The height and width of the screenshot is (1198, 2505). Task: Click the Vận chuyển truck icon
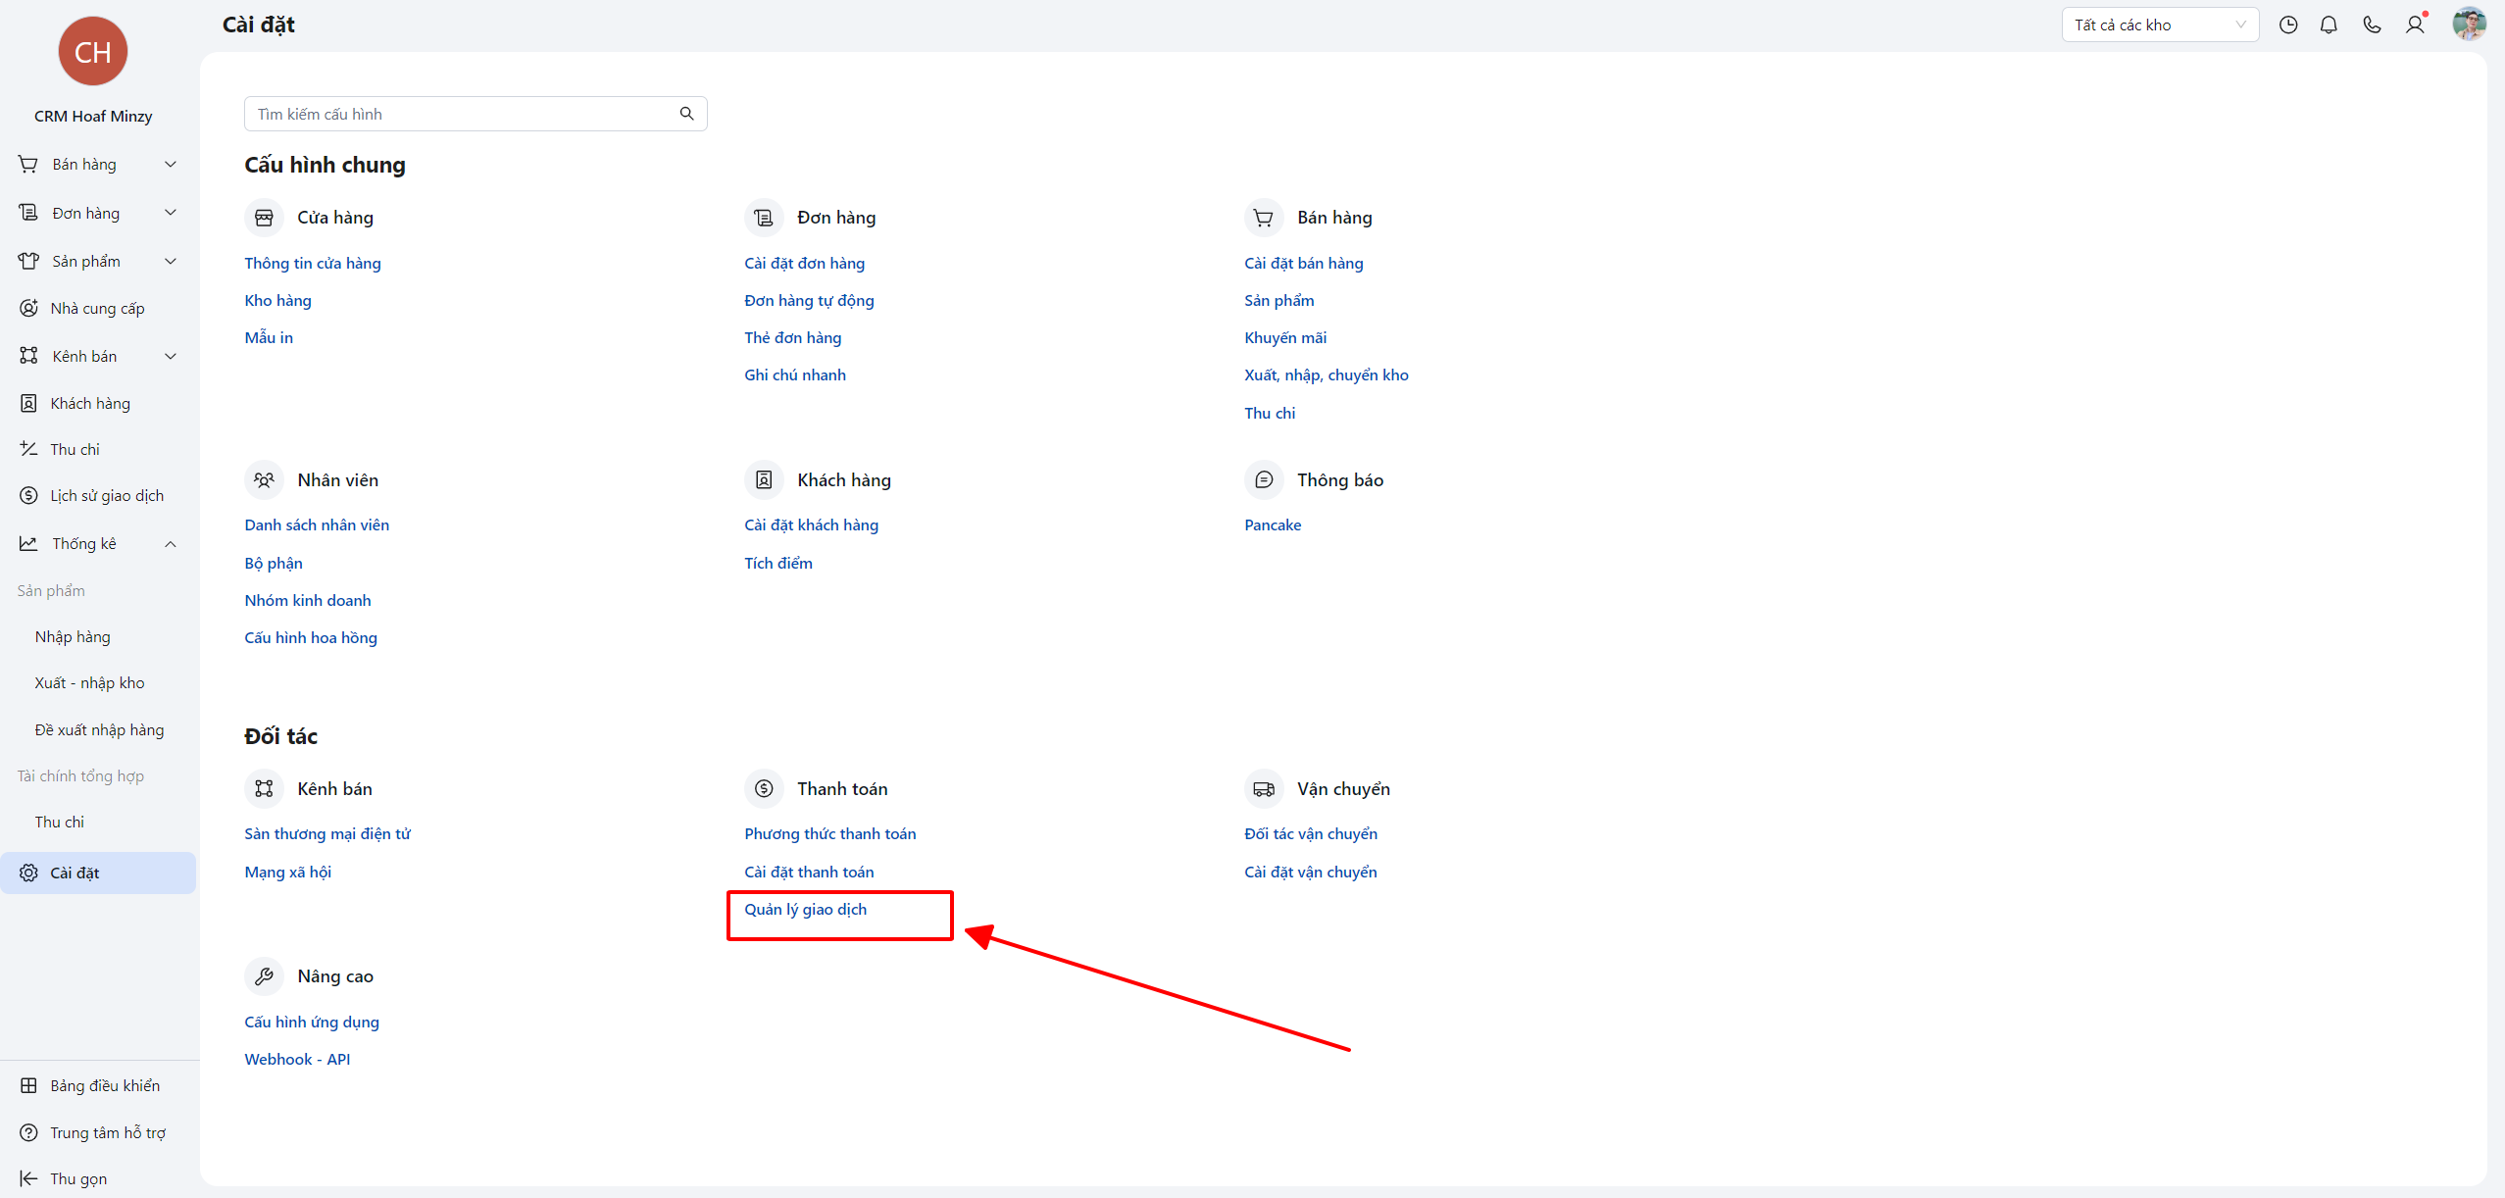point(1264,789)
